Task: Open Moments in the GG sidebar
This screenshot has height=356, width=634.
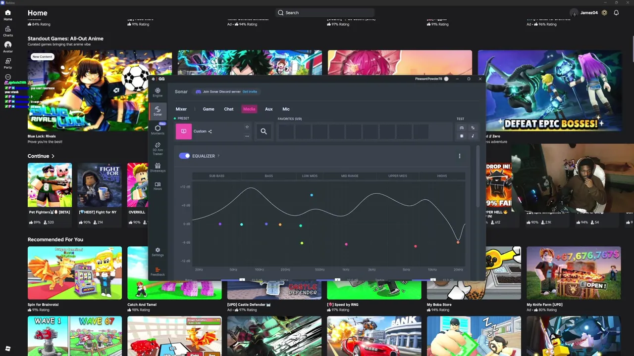Action: [158, 130]
